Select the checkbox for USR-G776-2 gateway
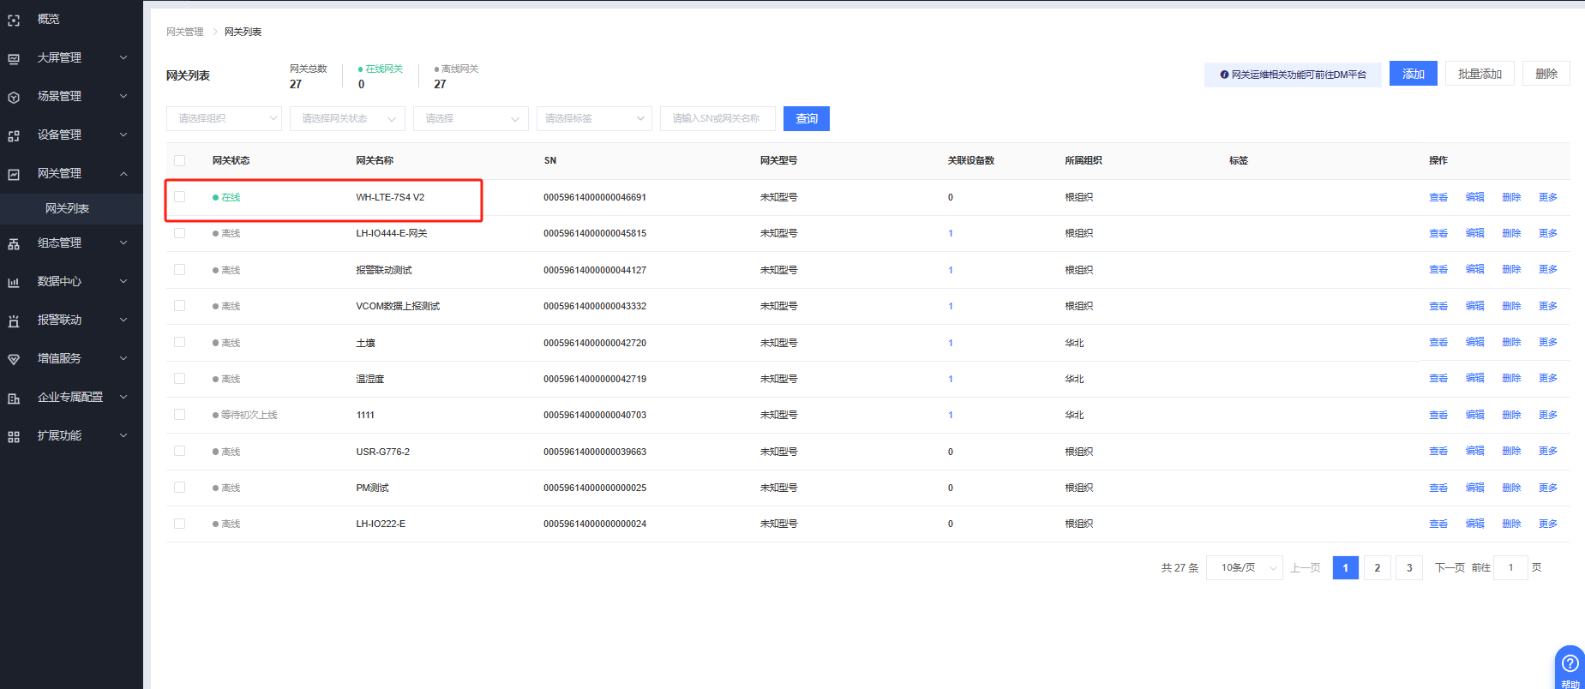The width and height of the screenshot is (1585, 689). 179,451
